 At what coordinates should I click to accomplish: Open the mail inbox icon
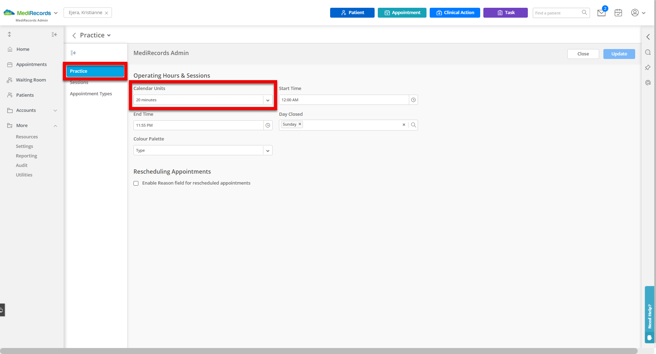point(601,13)
